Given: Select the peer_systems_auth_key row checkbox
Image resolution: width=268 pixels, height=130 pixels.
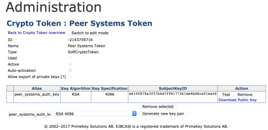Looking at the screenshot, I should pos(10,94).
